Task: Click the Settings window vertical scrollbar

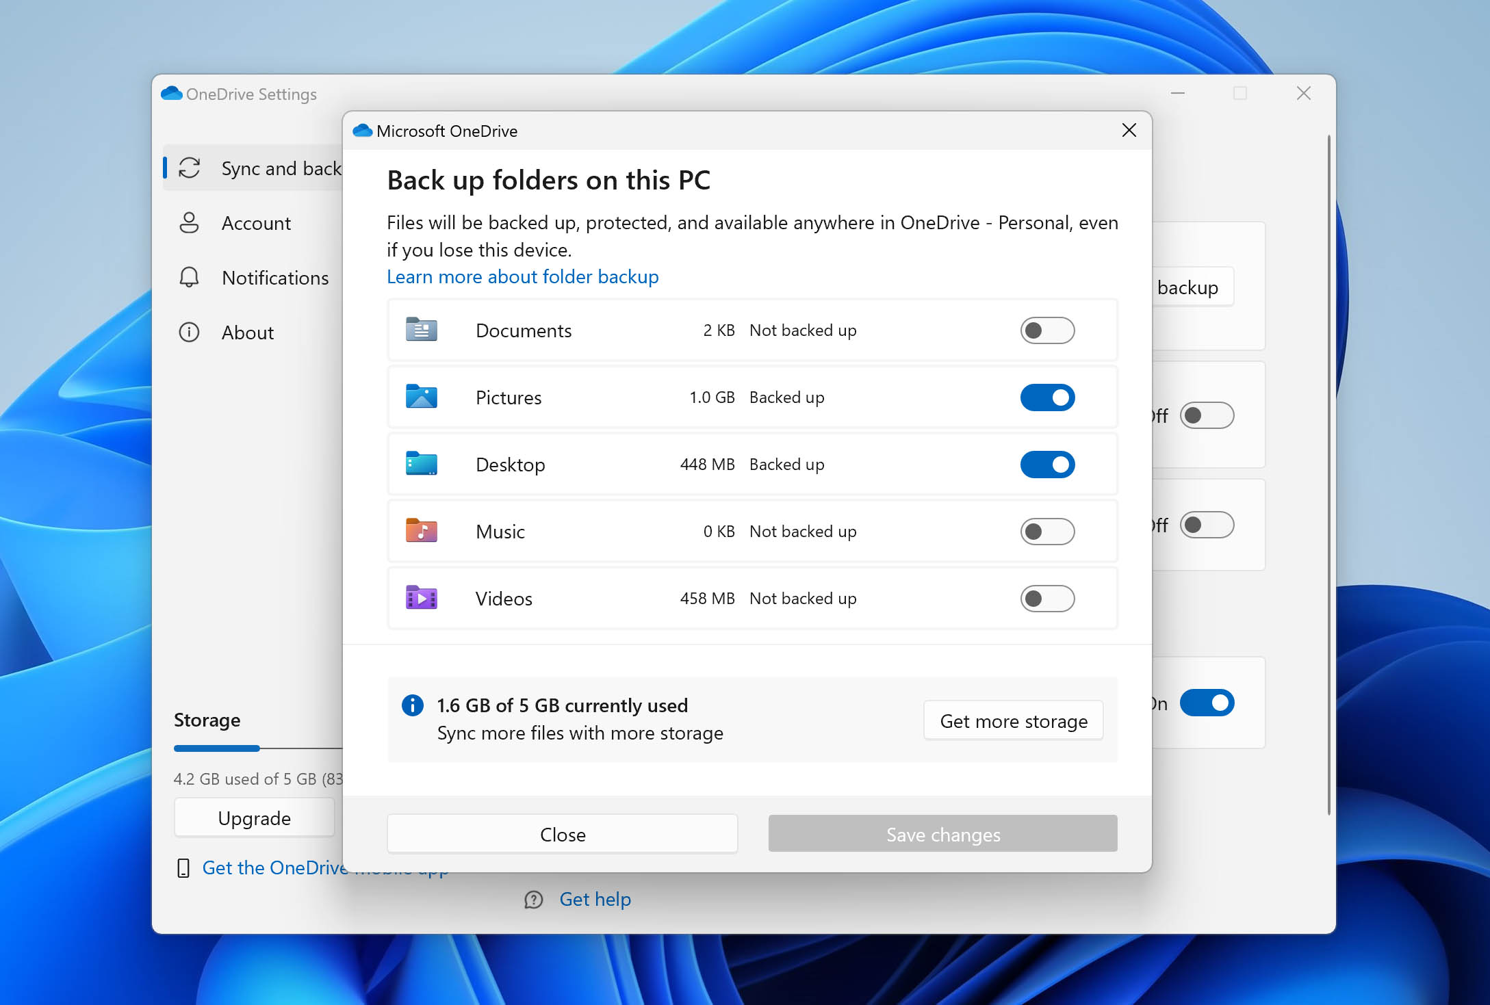Action: click(1329, 474)
